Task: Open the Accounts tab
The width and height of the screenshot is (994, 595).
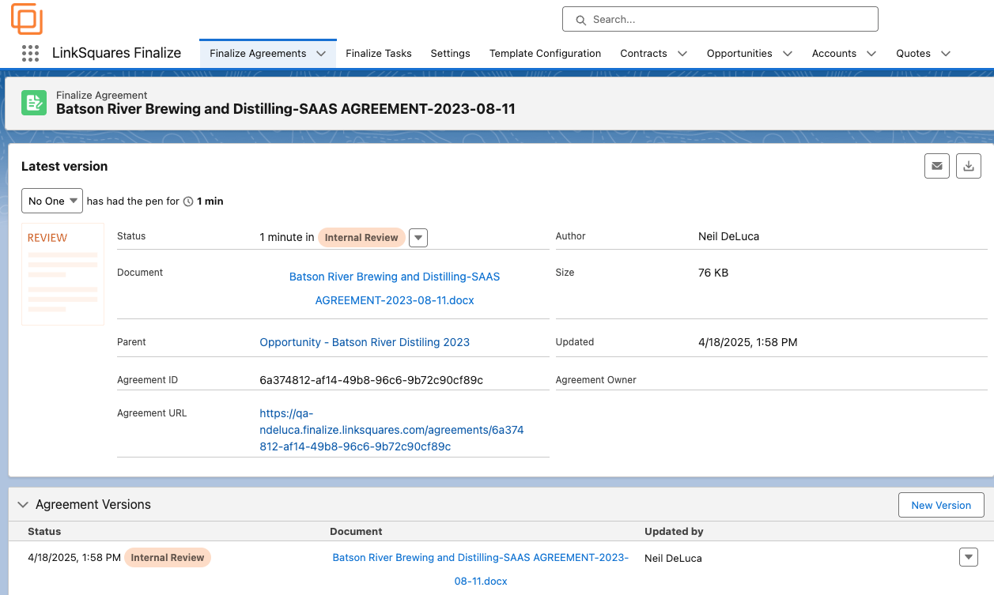Action: click(834, 54)
